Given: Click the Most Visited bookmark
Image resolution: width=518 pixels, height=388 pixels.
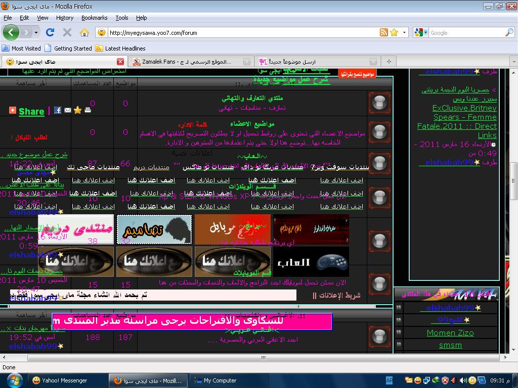Looking at the screenshot, I should (x=21, y=48).
